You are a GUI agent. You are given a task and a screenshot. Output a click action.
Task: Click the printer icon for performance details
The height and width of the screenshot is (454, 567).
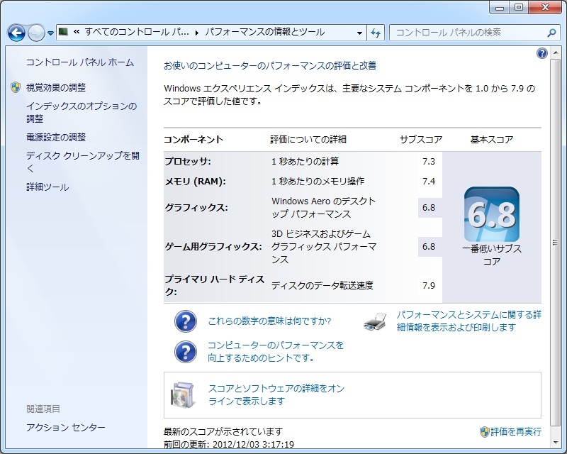click(x=375, y=321)
